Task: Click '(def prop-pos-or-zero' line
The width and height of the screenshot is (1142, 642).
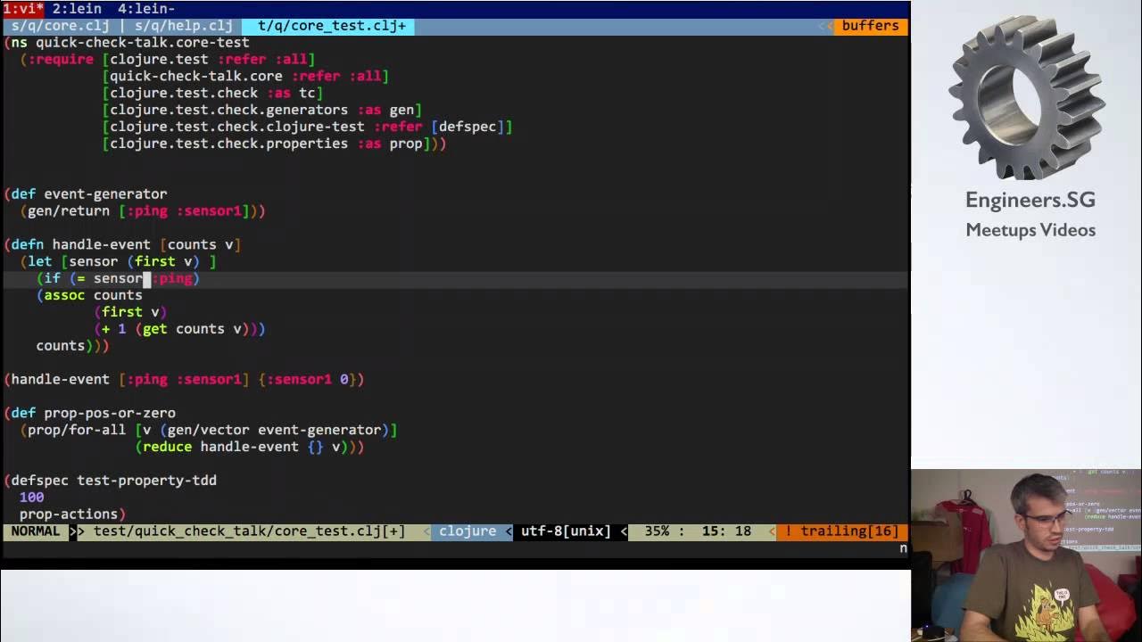Action: pos(89,414)
